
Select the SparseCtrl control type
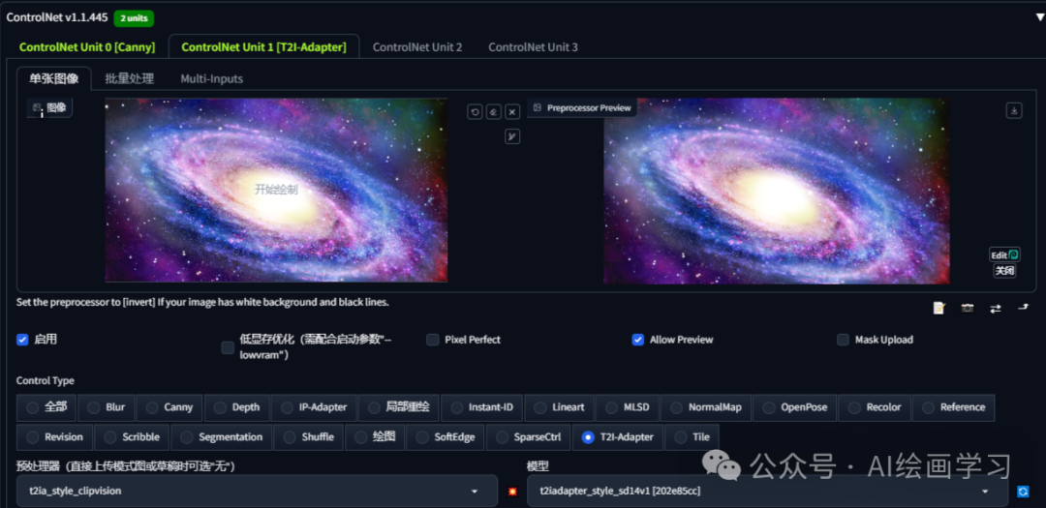pos(529,437)
